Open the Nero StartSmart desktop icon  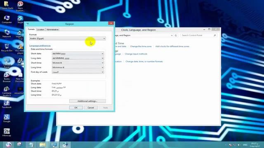tap(20, 7)
